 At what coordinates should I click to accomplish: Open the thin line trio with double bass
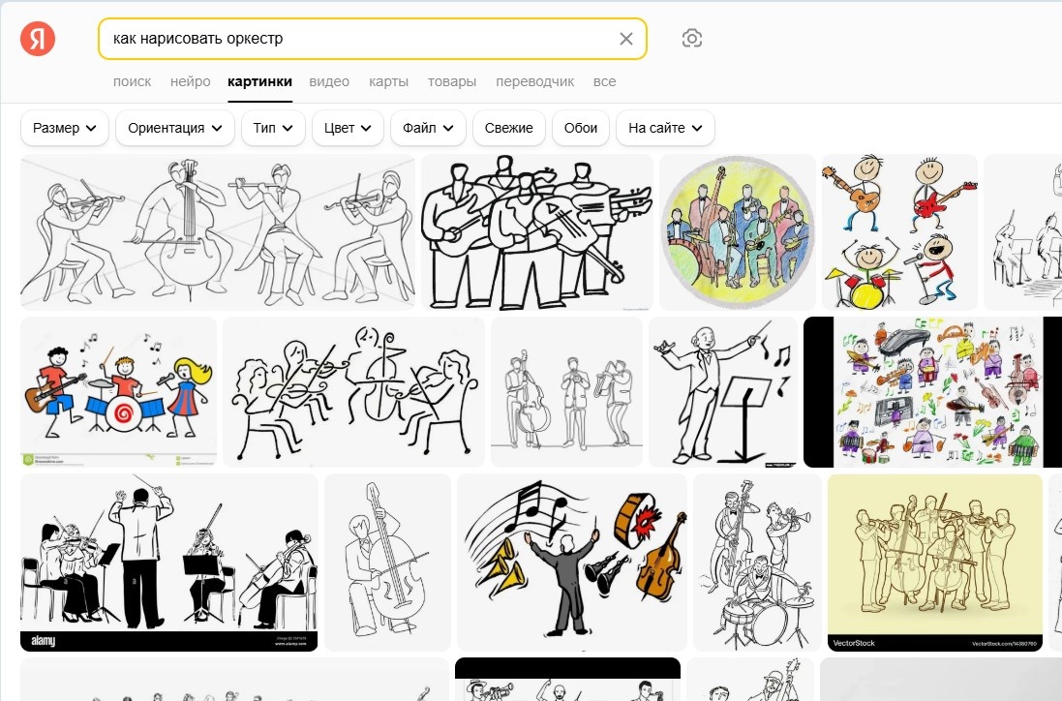(566, 392)
